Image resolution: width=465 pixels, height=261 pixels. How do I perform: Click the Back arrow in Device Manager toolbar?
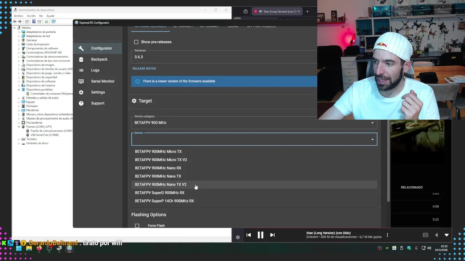[15, 21]
